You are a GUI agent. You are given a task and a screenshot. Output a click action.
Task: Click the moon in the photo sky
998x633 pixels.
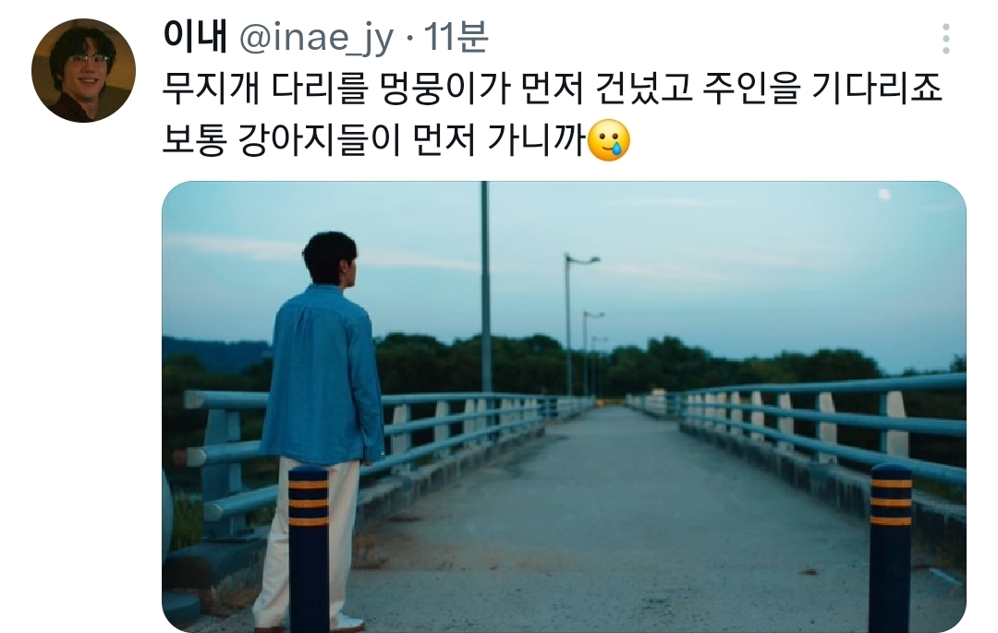pyautogui.click(x=883, y=194)
